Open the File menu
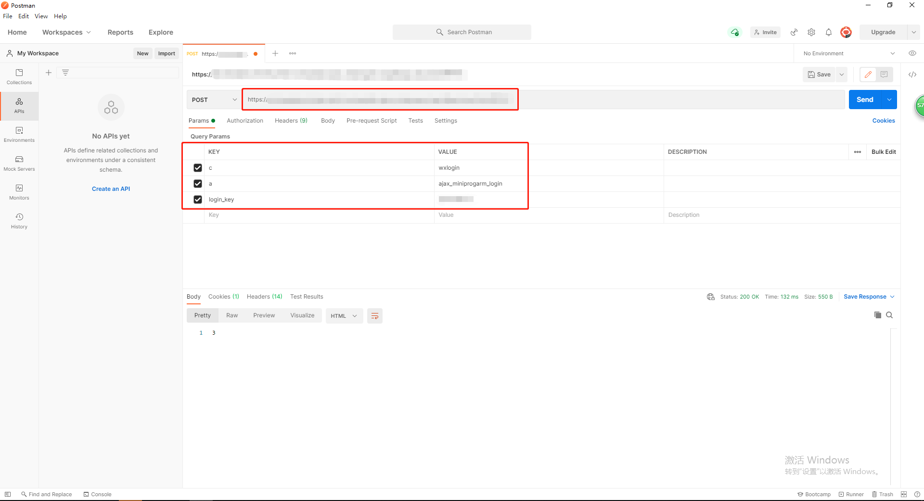 click(x=8, y=16)
